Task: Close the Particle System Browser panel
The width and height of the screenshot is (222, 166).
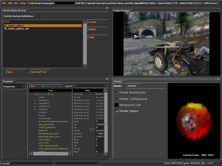Action: click(x=107, y=8)
